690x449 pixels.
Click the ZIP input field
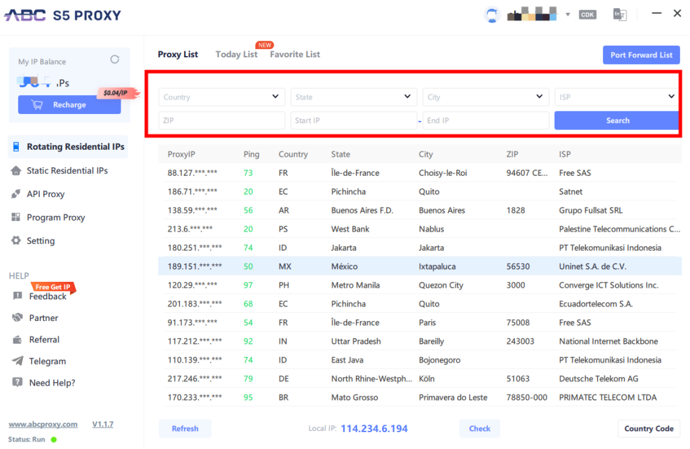(222, 120)
